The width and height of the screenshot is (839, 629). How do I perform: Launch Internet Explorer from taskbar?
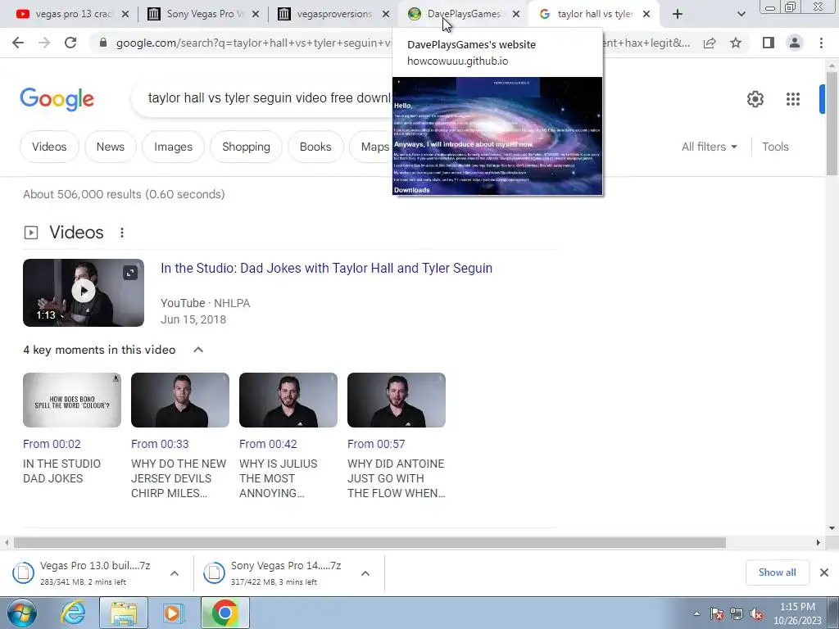pyautogui.click(x=73, y=613)
